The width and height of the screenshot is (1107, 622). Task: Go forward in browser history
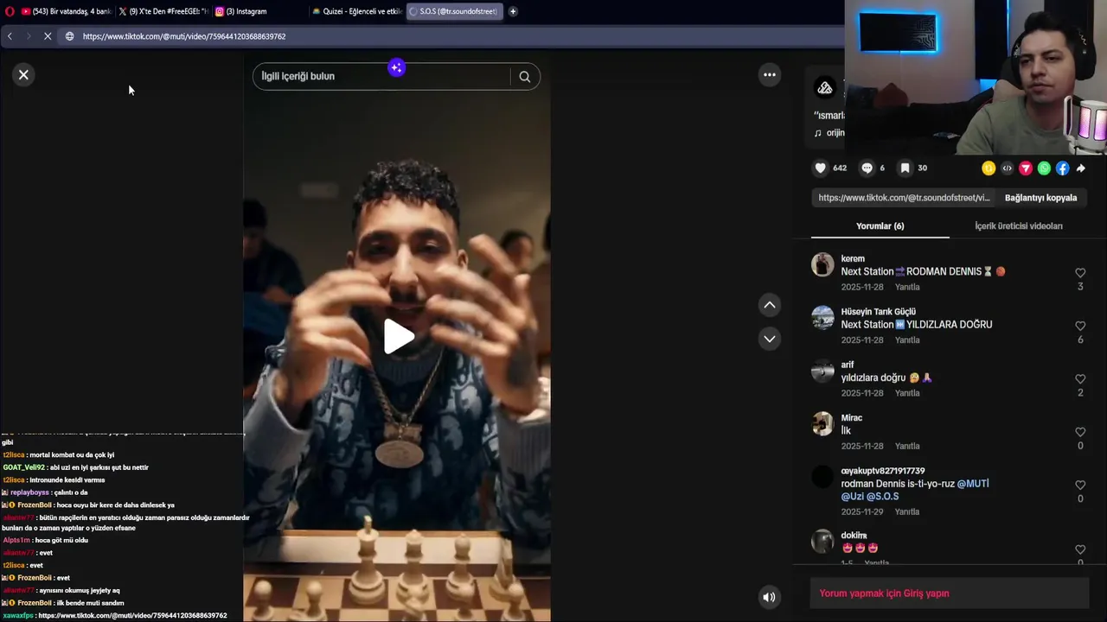pos(28,36)
